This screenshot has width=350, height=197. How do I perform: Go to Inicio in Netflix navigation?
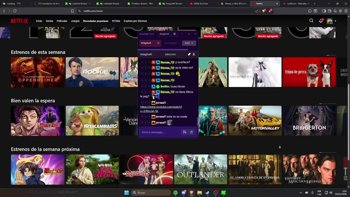39,21
